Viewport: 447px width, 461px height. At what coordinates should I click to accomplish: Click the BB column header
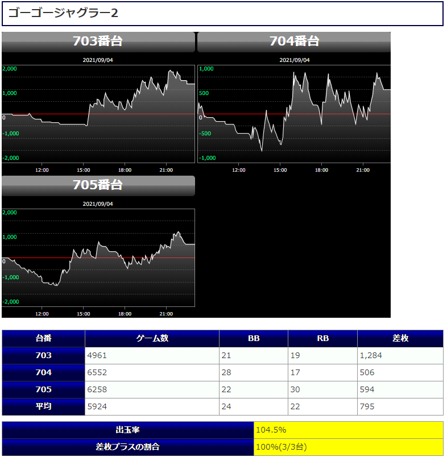coord(254,338)
